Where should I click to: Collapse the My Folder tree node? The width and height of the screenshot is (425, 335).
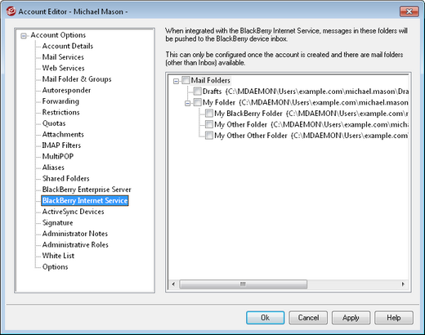[187, 103]
